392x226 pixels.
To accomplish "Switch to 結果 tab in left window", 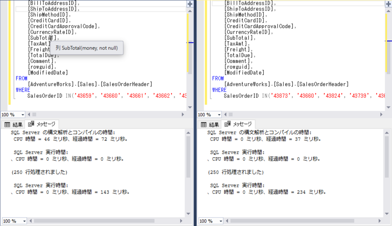I will pos(13,124).
